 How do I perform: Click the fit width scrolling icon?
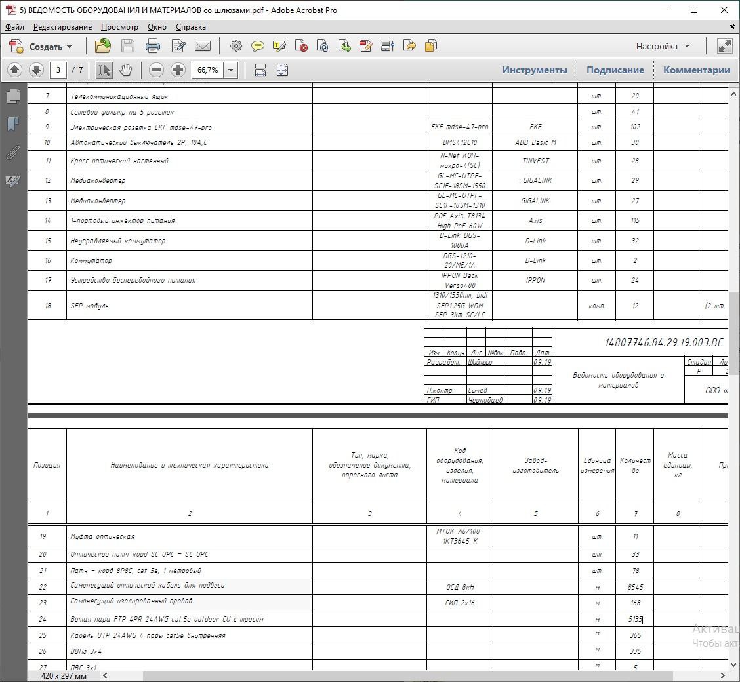point(260,70)
